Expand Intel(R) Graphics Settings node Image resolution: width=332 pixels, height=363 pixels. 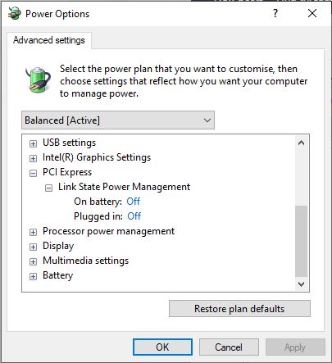(33, 158)
